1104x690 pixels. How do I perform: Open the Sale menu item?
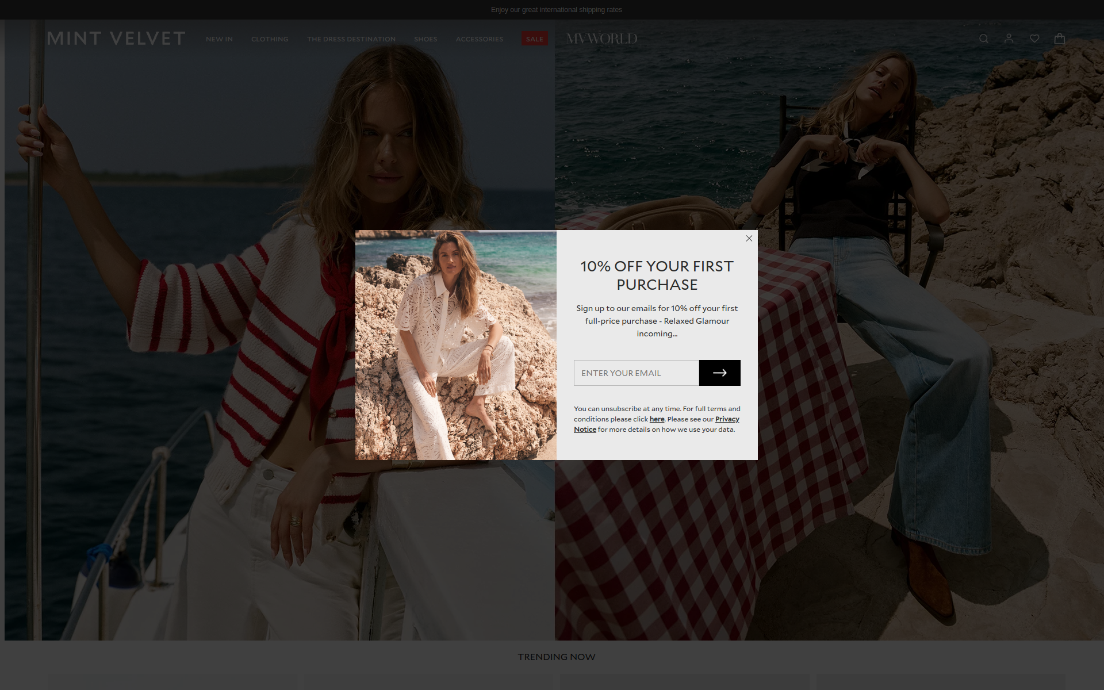[535, 39]
